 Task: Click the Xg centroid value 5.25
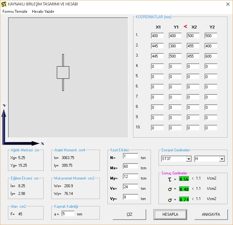point(22,158)
